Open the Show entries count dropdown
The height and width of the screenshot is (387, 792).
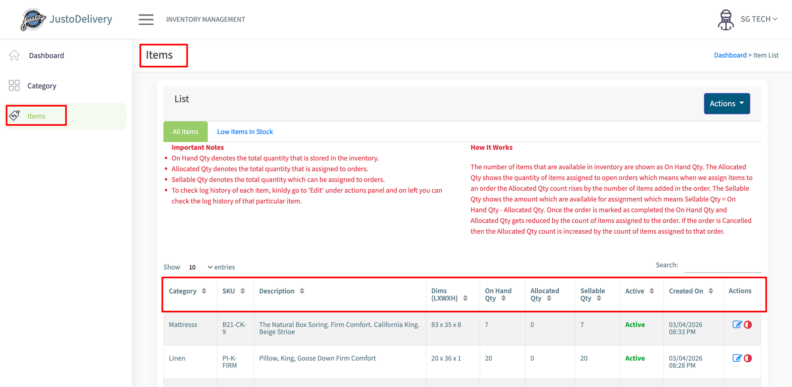point(200,267)
